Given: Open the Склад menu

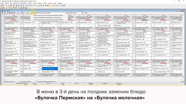Looking at the screenshot, I should pyautogui.click(x=35, y=3).
